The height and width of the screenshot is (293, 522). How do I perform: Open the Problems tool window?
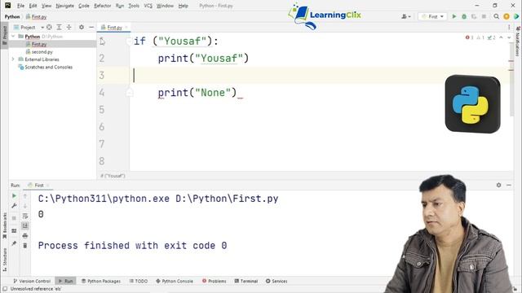point(214,281)
